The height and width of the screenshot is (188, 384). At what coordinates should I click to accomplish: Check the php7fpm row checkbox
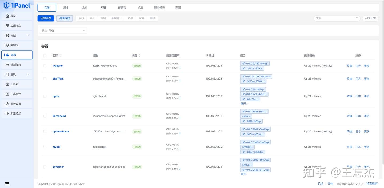pyautogui.click(x=45, y=79)
